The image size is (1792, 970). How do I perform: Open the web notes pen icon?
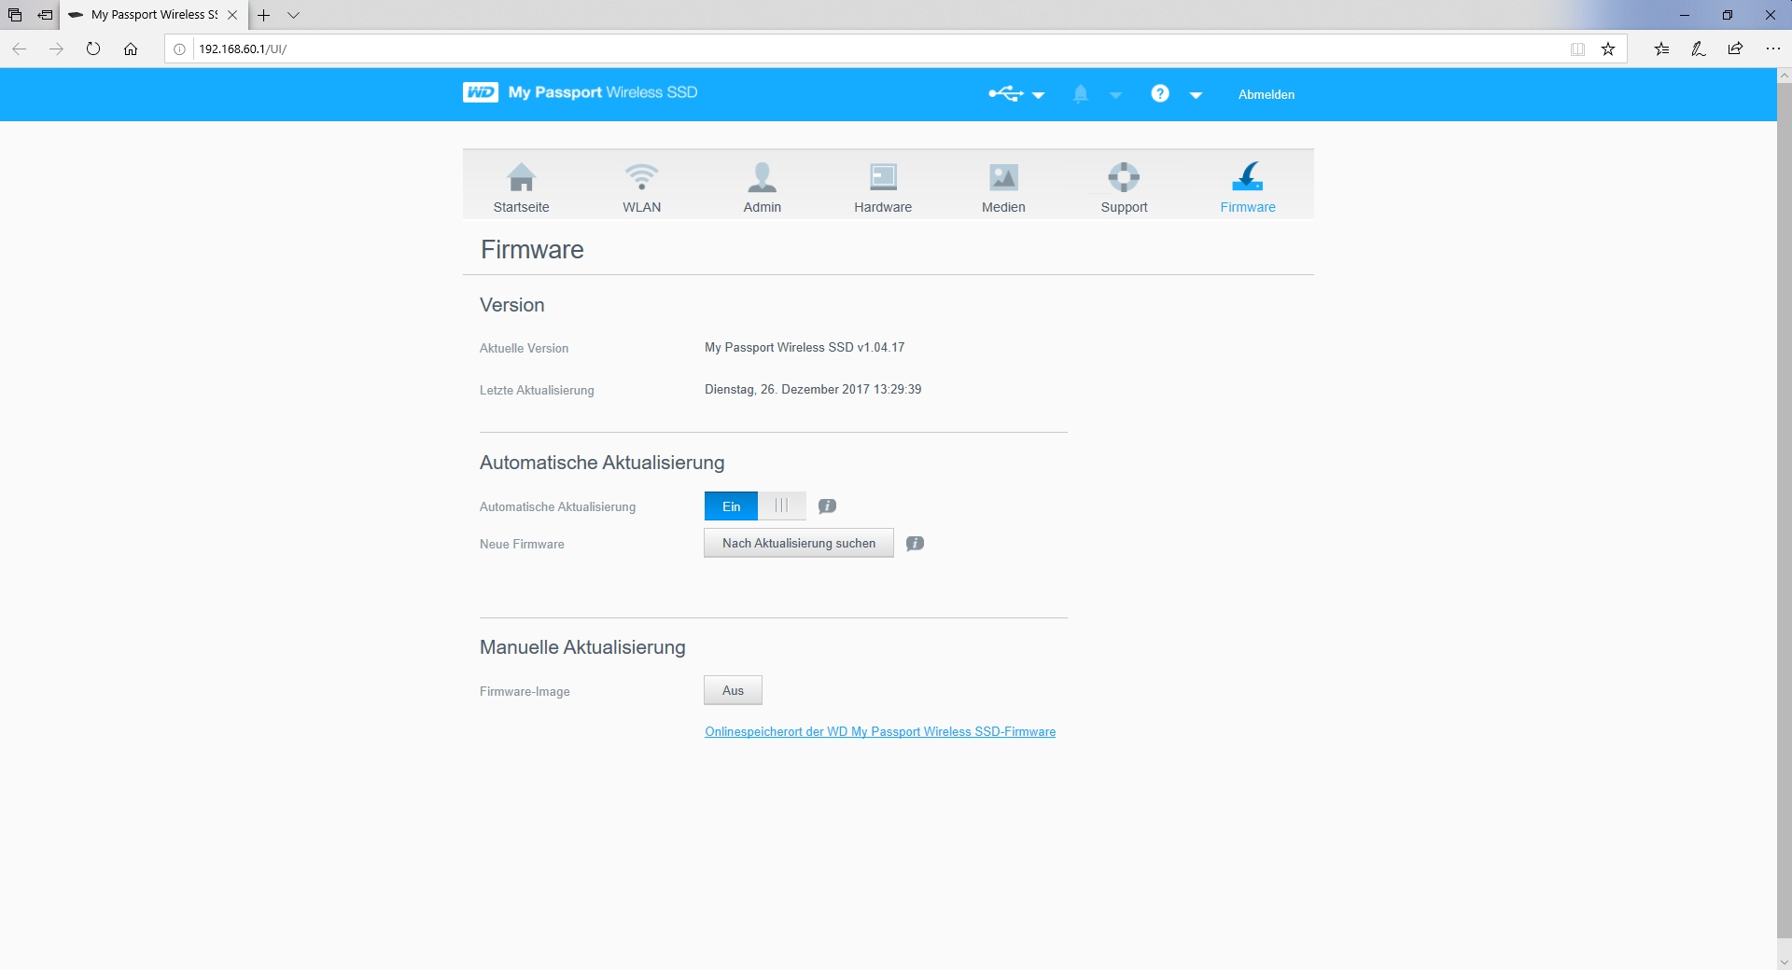pos(1699,49)
